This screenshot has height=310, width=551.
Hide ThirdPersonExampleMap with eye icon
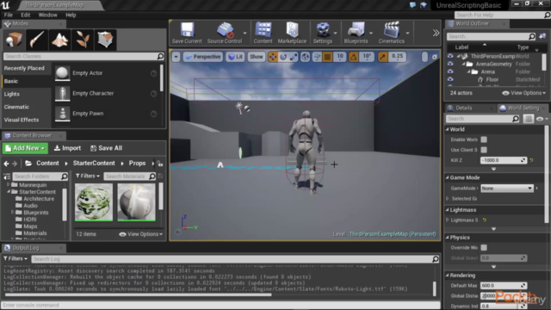coord(450,56)
